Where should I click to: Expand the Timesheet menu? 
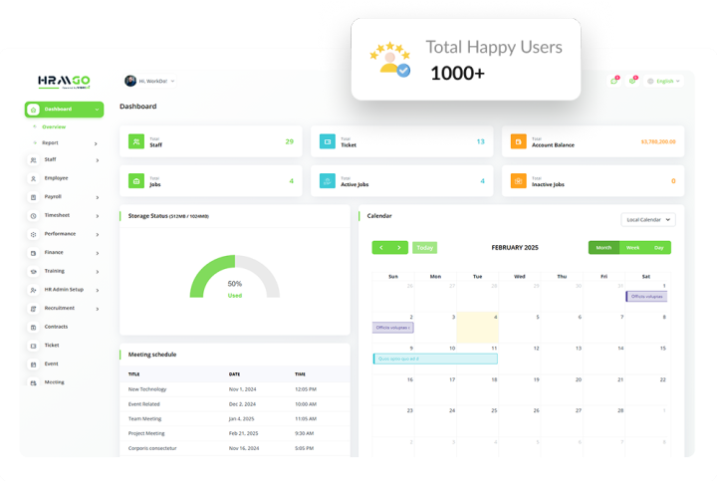[x=98, y=216]
